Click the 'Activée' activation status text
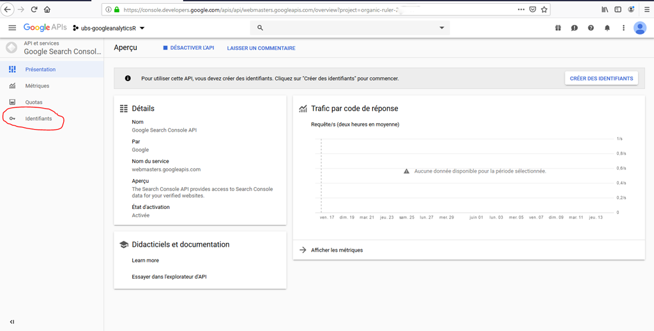 click(x=141, y=215)
